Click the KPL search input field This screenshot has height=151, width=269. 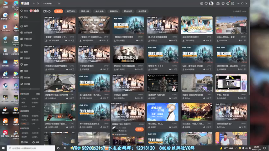[x=50, y=3]
